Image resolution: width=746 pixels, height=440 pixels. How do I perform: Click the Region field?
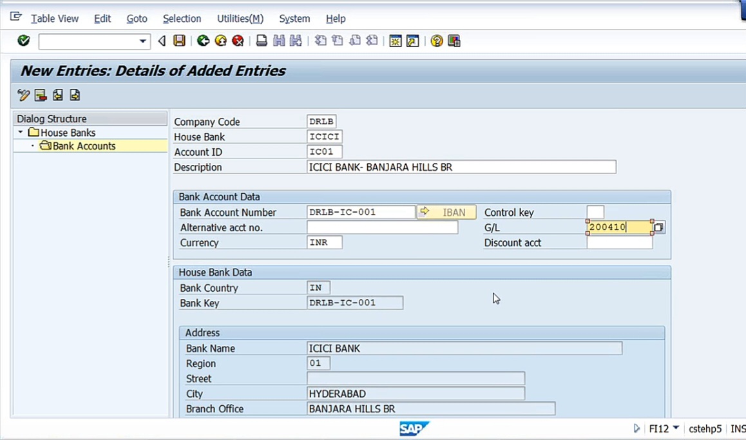(318, 363)
